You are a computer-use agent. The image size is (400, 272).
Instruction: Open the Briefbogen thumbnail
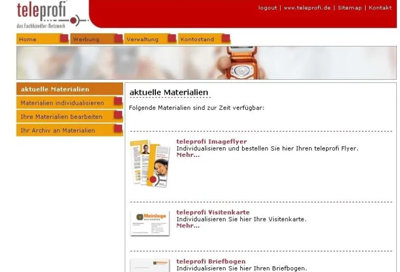[150, 266]
